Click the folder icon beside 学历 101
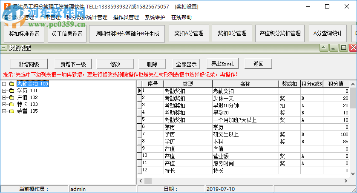The width and height of the screenshot is (357, 193). pos(12,91)
